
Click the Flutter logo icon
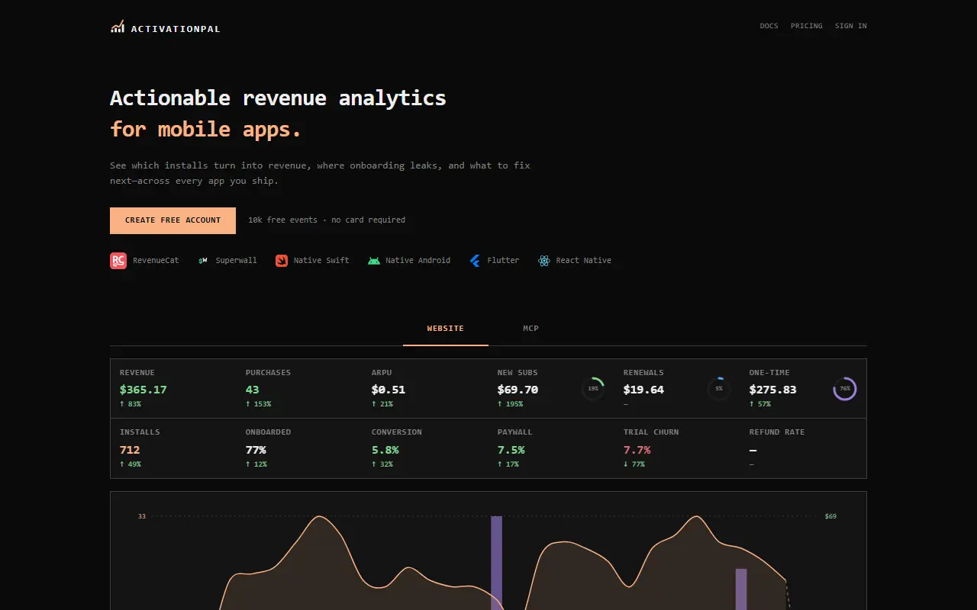[x=475, y=261]
